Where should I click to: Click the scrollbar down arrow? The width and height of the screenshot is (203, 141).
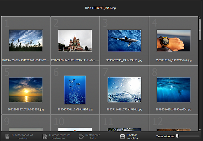pos(200,130)
